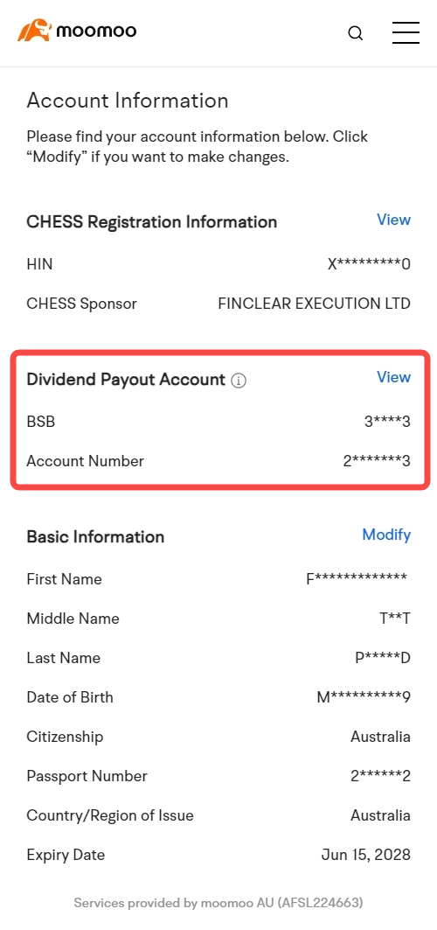Click the masked Passport Number value
This screenshot has height=930, width=437.
tap(381, 776)
